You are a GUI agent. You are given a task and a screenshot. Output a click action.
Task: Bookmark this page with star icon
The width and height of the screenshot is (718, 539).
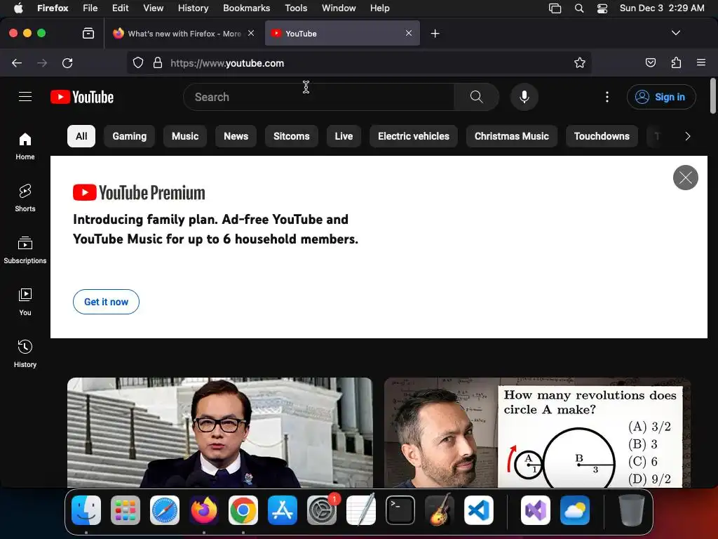[580, 62]
